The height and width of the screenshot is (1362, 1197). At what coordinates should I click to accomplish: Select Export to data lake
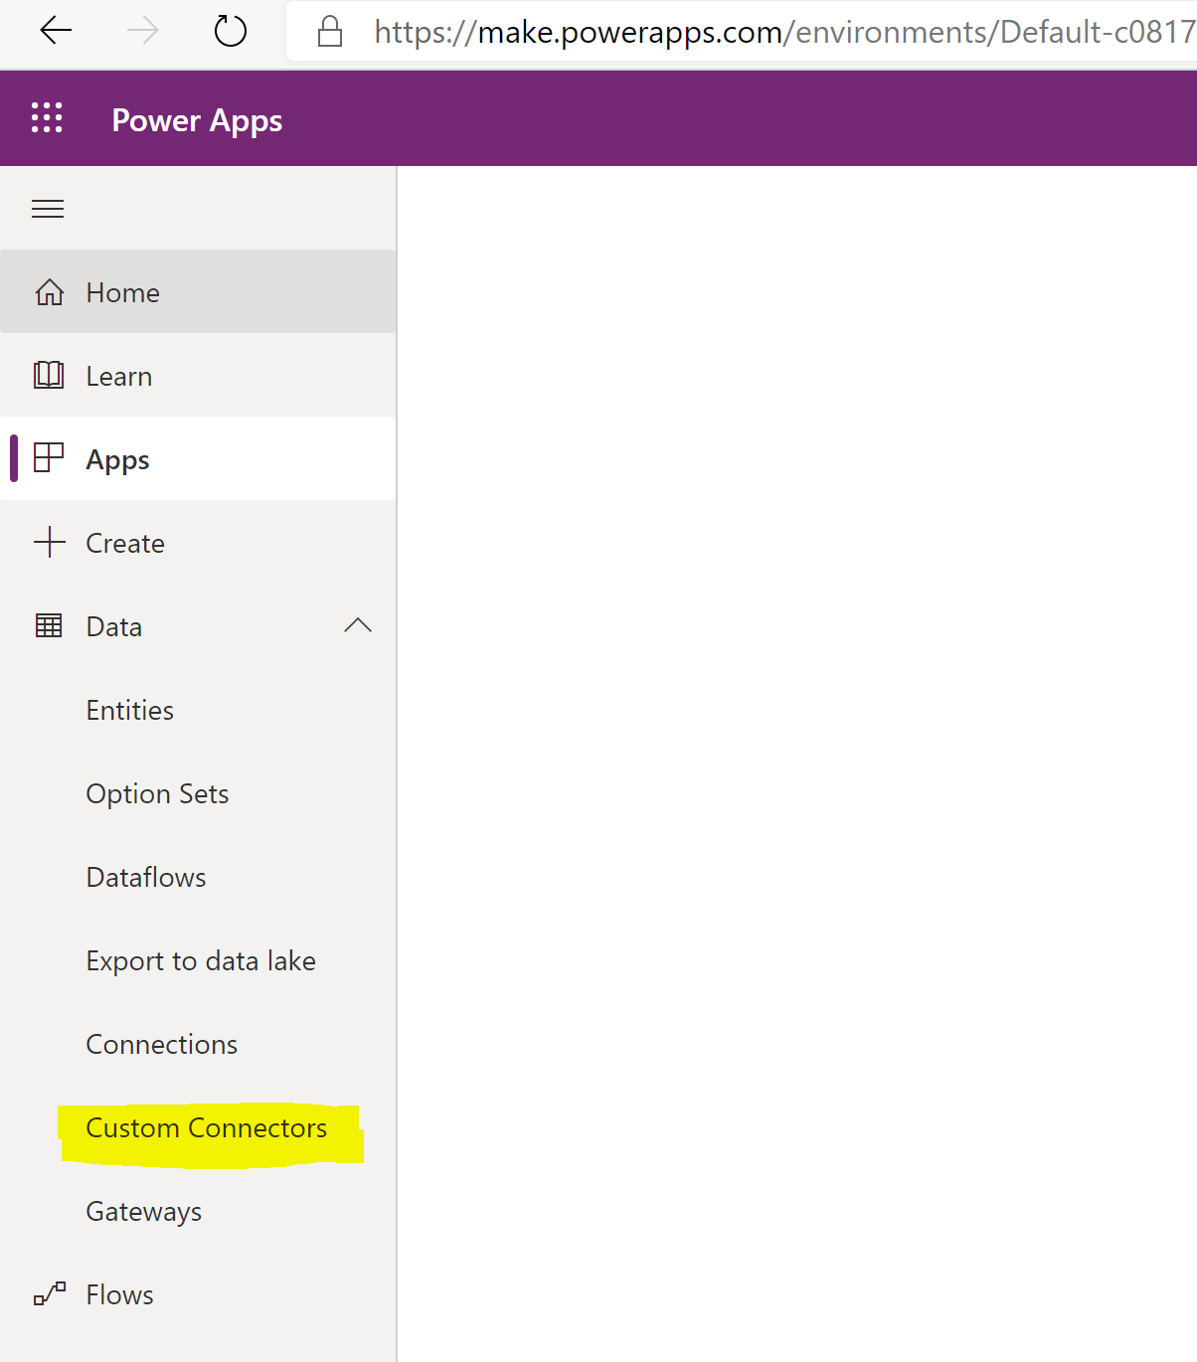click(x=201, y=959)
